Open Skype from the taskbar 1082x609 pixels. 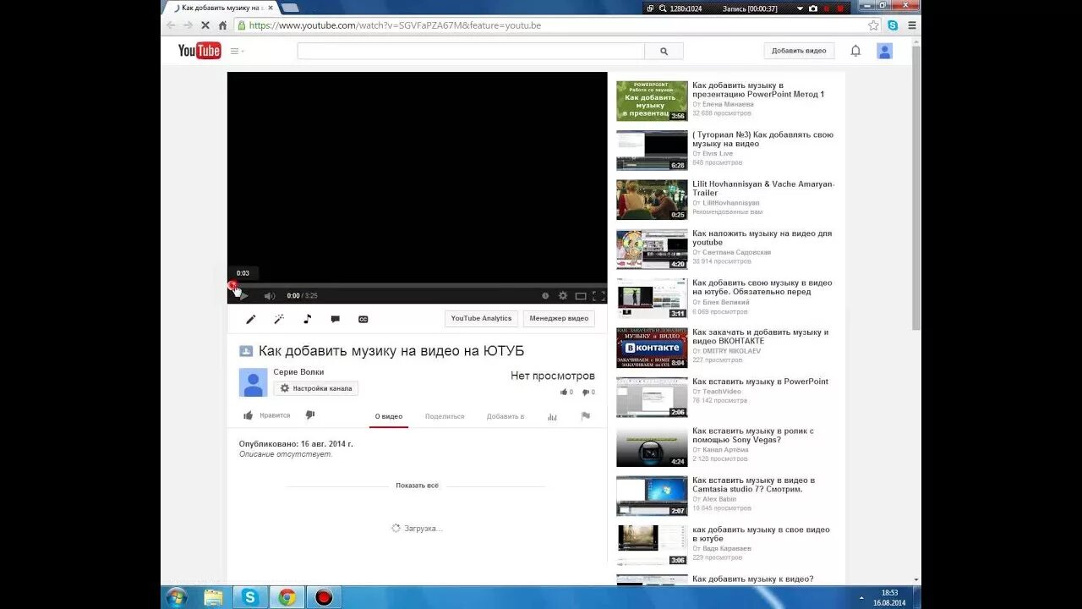pos(250,598)
